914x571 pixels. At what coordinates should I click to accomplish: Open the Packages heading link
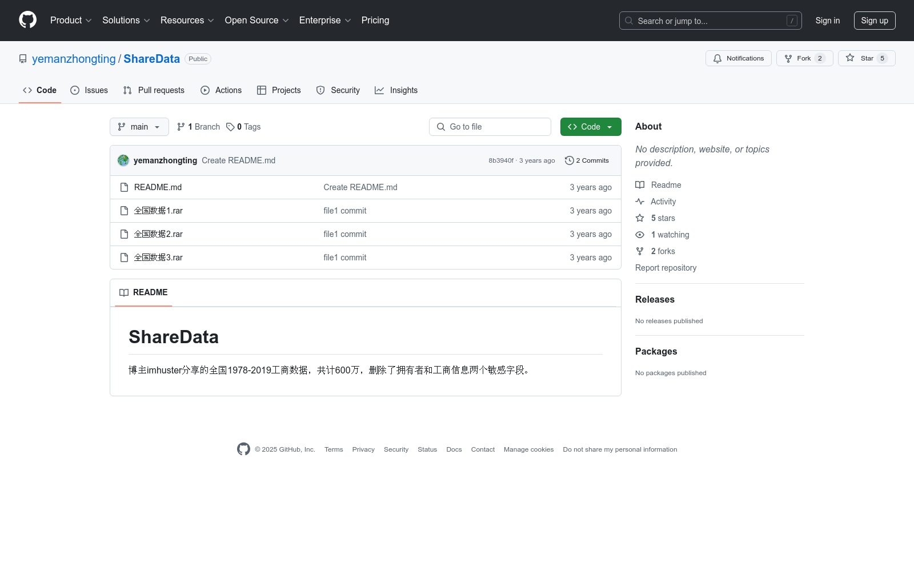(656, 351)
